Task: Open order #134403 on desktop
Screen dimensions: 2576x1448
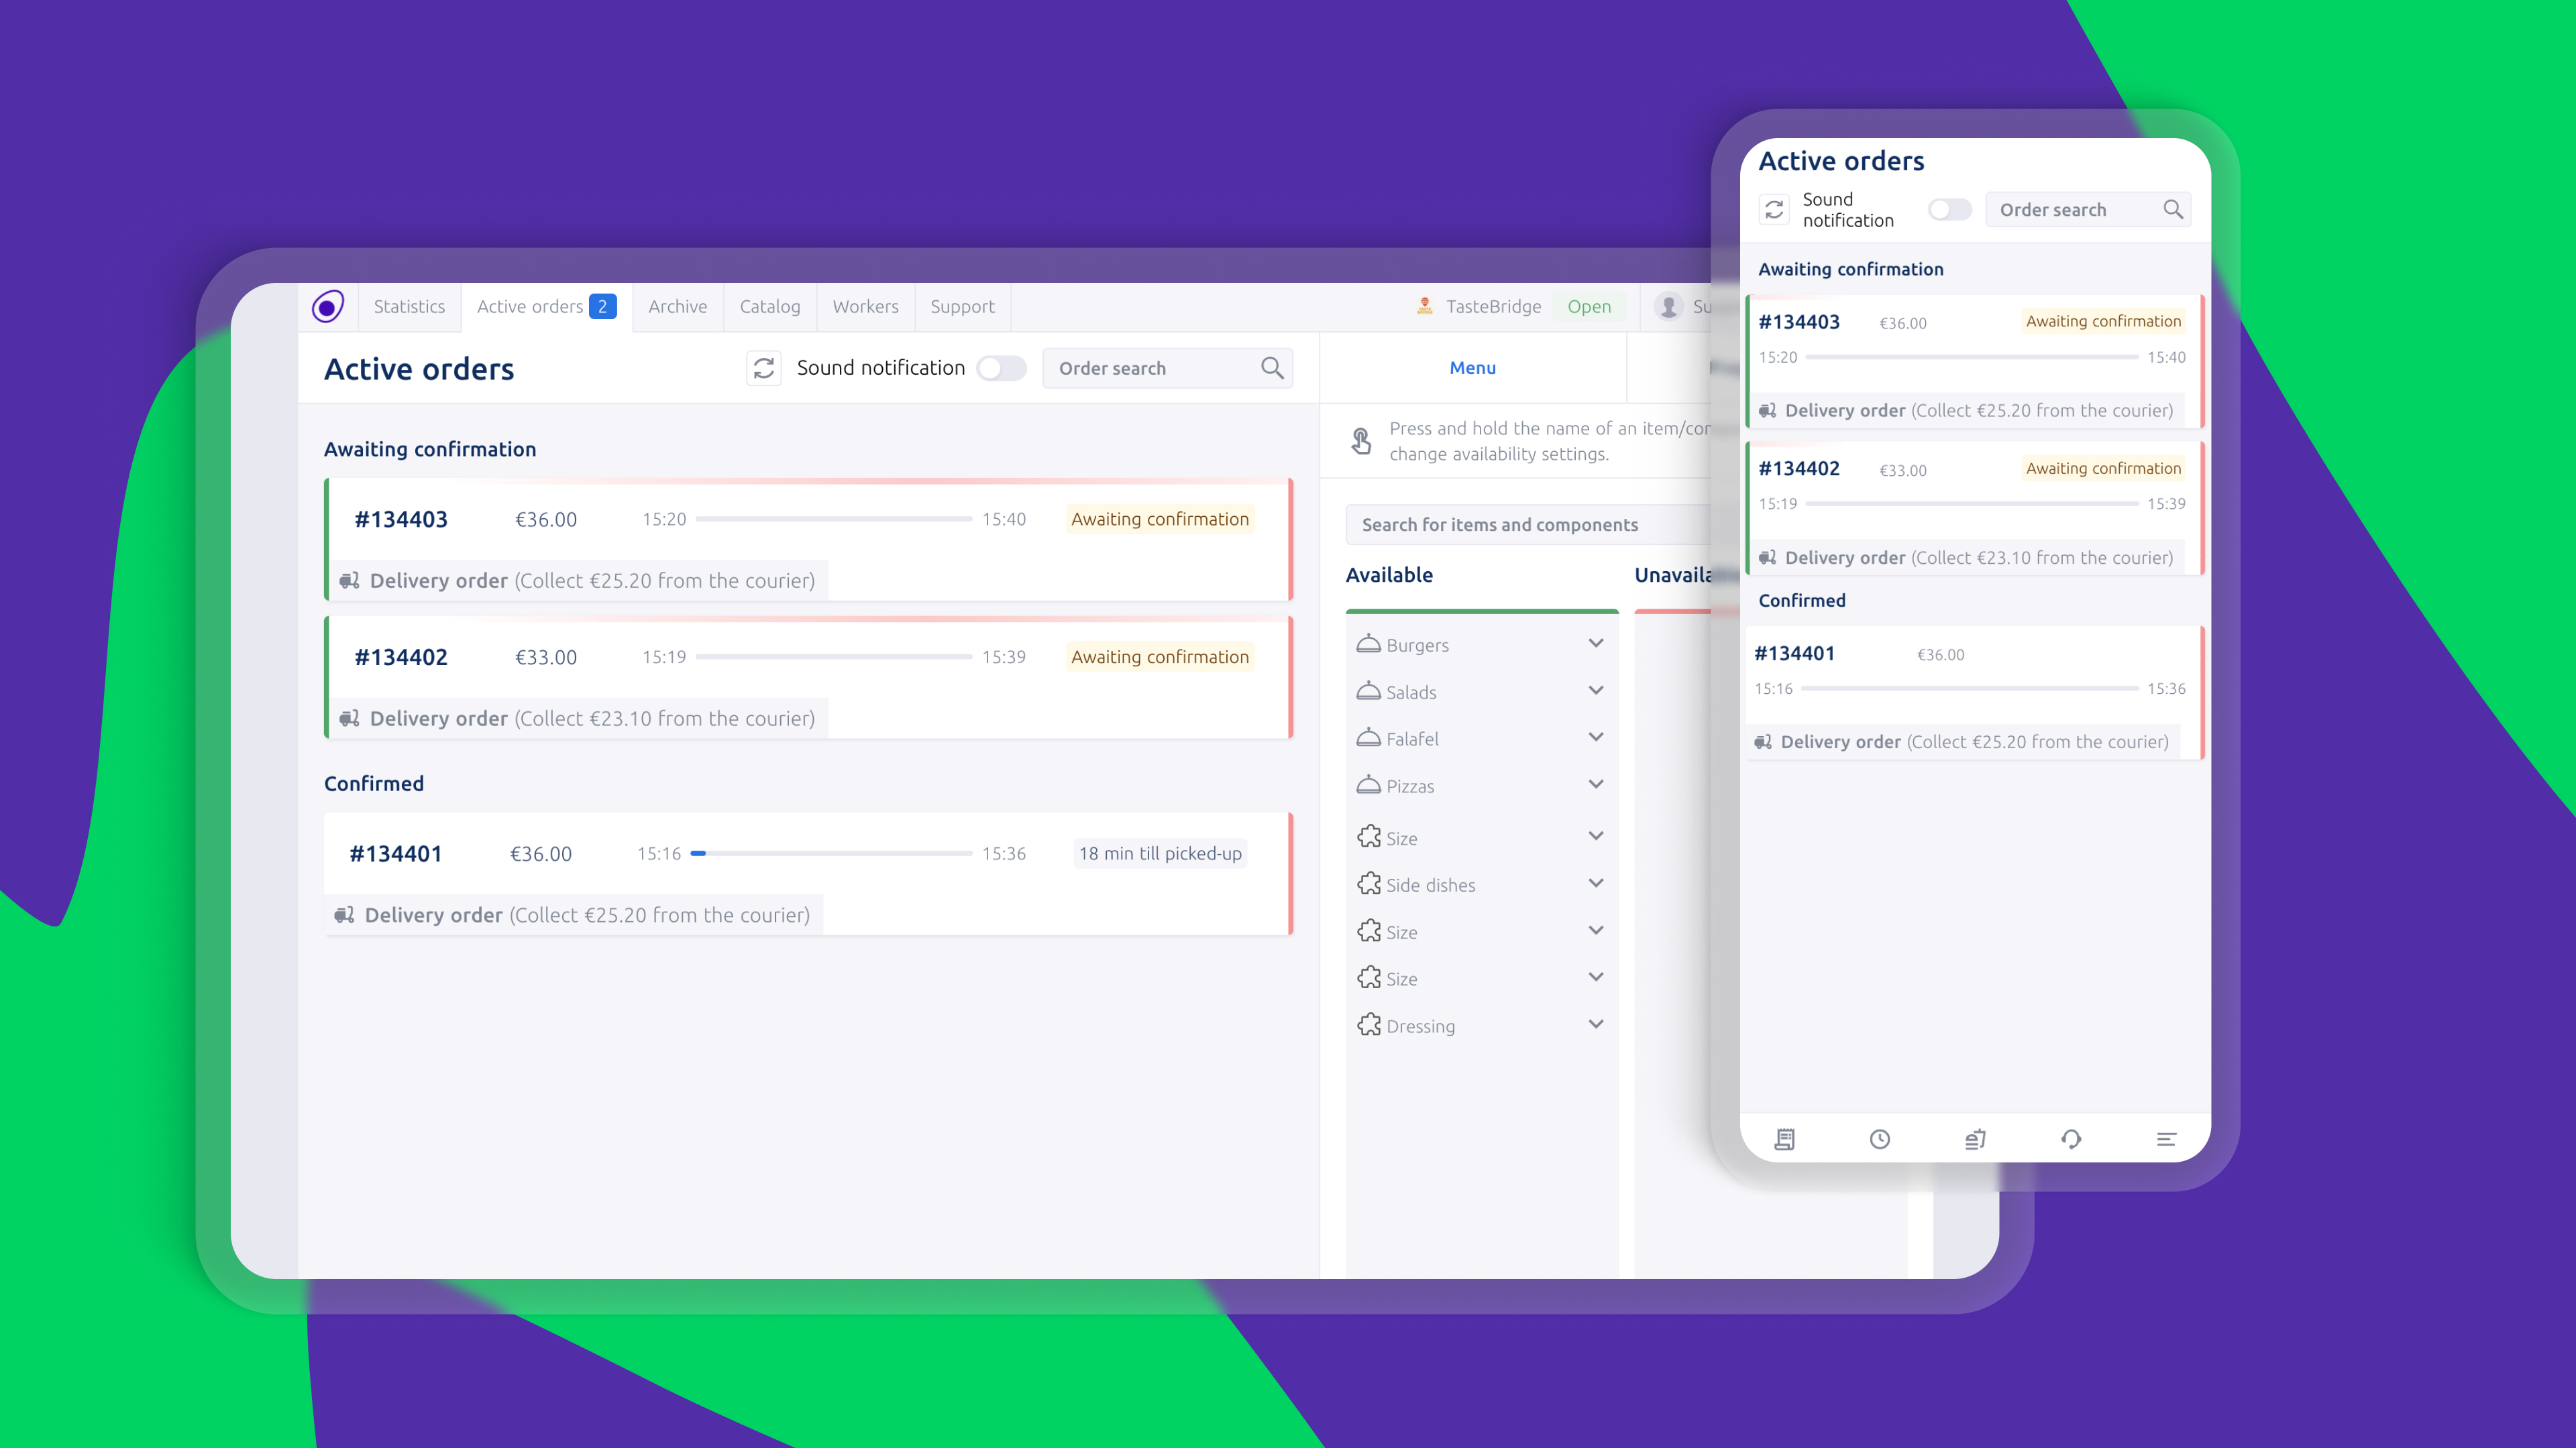Action: [x=401, y=520]
